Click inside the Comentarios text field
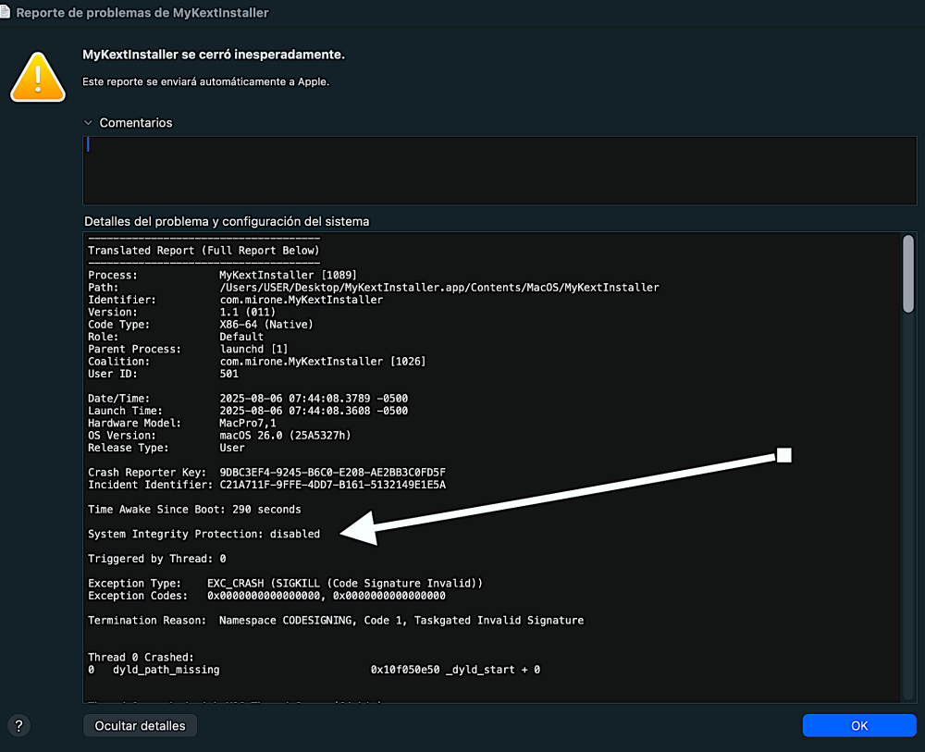 tap(499, 170)
